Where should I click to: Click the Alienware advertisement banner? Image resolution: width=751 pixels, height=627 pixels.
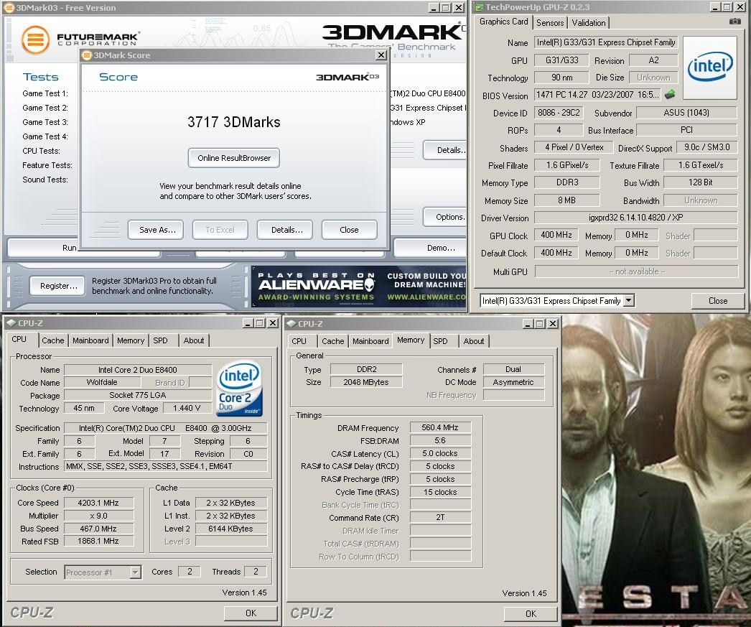click(359, 287)
